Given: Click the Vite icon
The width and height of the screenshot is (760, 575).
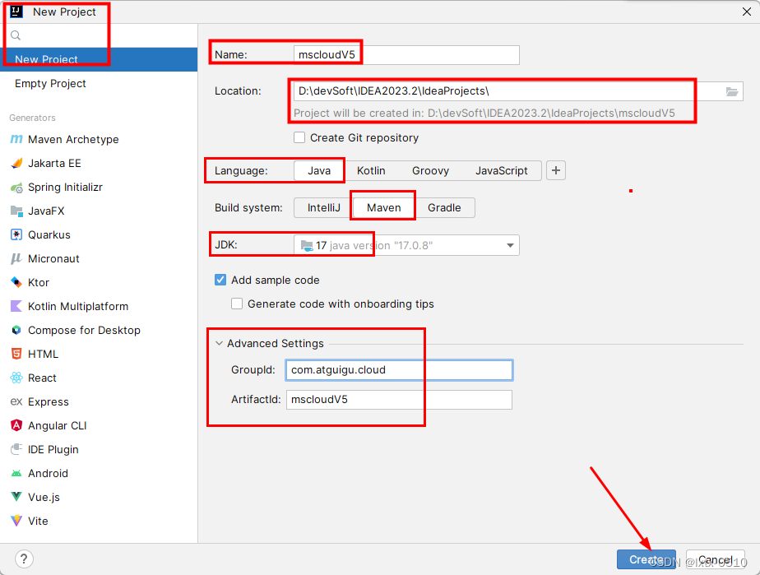Looking at the screenshot, I should (x=16, y=521).
